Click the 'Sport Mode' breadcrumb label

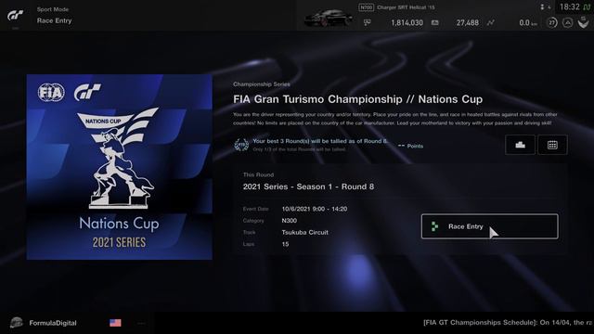[x=53, y=9]
